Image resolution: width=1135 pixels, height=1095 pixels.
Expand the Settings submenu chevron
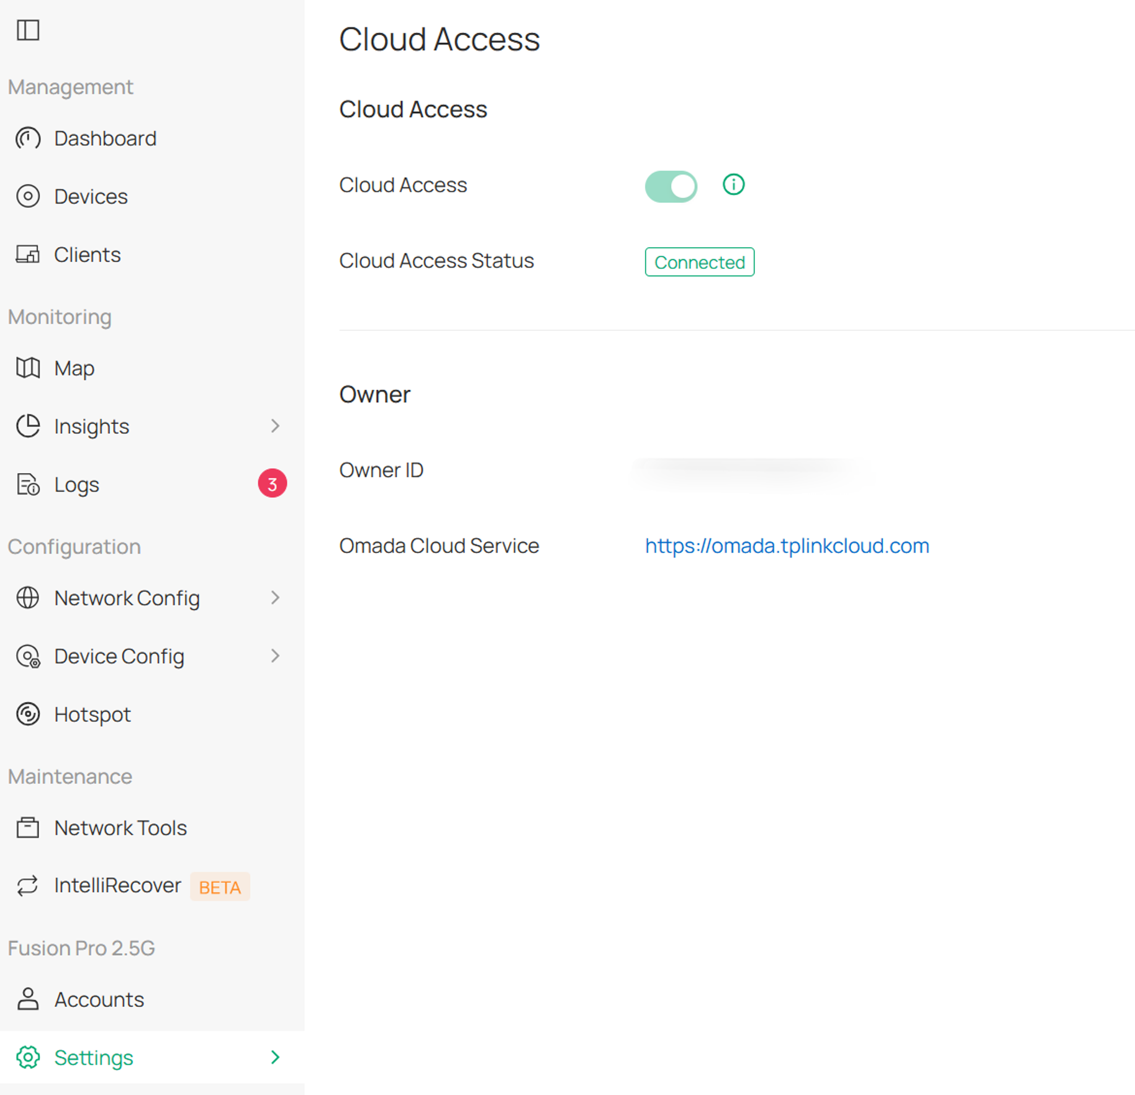click(x=275, y=1057)
